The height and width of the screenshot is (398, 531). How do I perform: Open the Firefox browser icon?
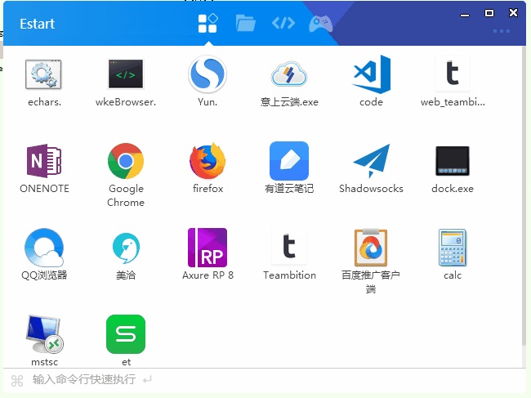point(207,161)
